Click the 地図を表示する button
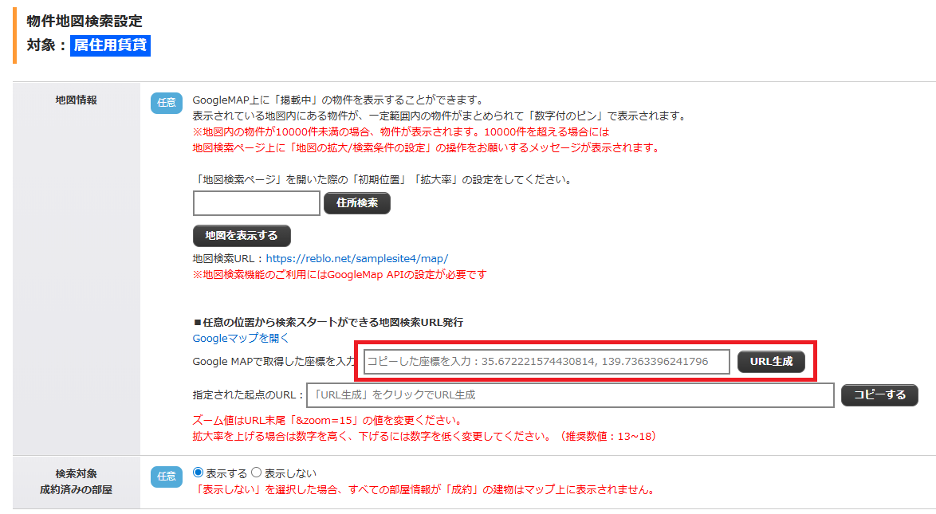The height and width of the screenshot is (514, 936). 242,236
